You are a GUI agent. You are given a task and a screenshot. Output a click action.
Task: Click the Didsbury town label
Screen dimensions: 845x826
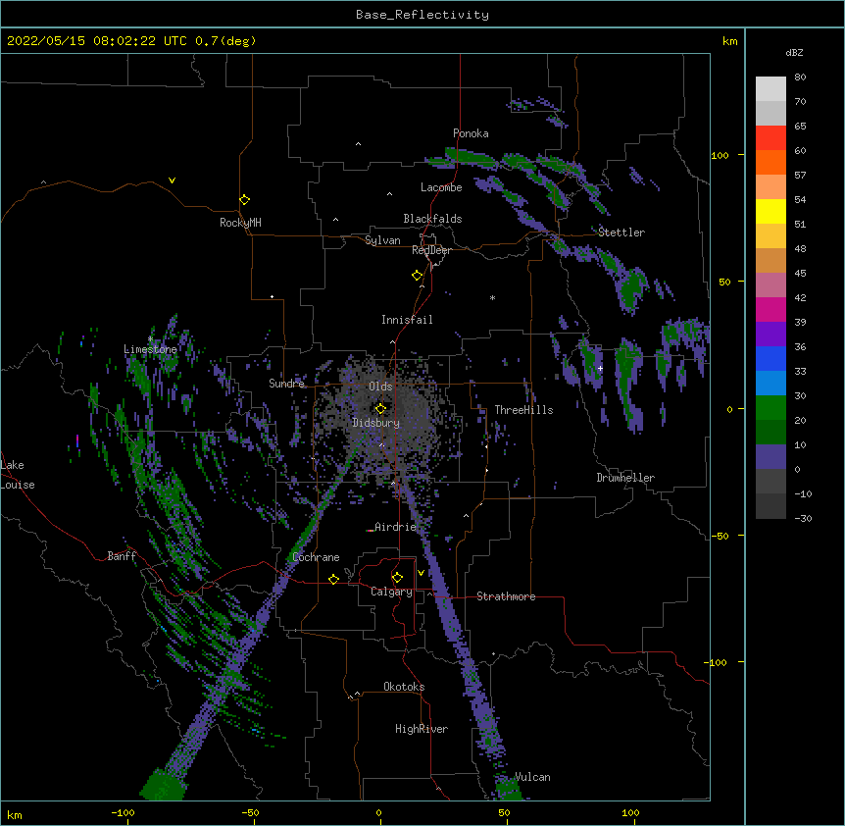[x=376, y=423]
